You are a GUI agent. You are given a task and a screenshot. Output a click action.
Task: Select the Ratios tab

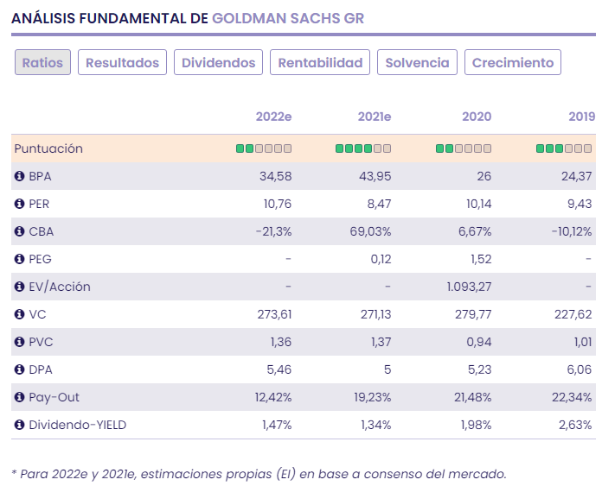click(42, 62)
